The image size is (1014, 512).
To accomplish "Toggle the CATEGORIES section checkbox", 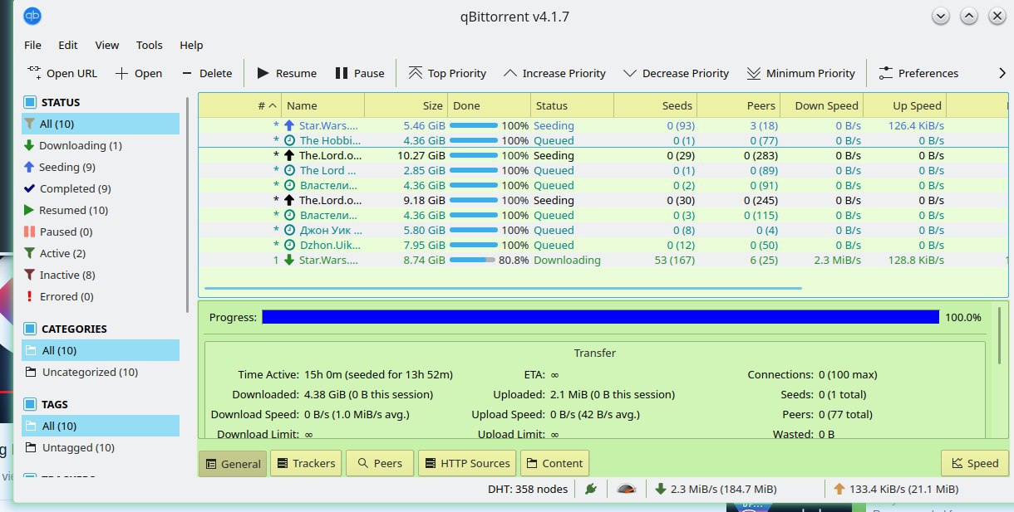I will click(x=30, y=329).
